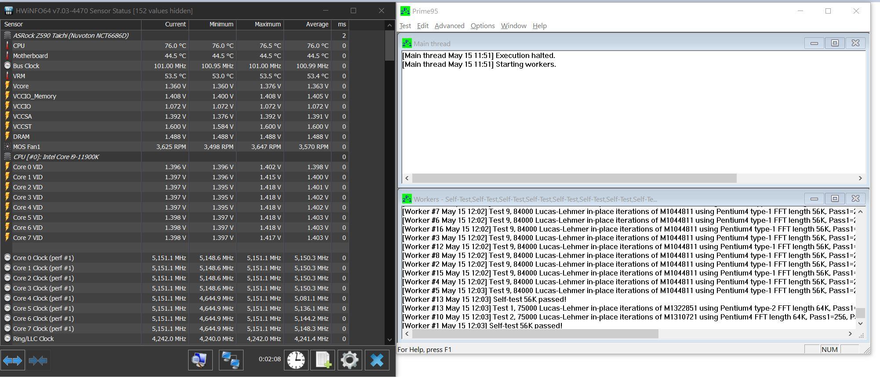Screen dimensions: 880x377
Task: Click the Minimum column header
Action: (213, 24)
